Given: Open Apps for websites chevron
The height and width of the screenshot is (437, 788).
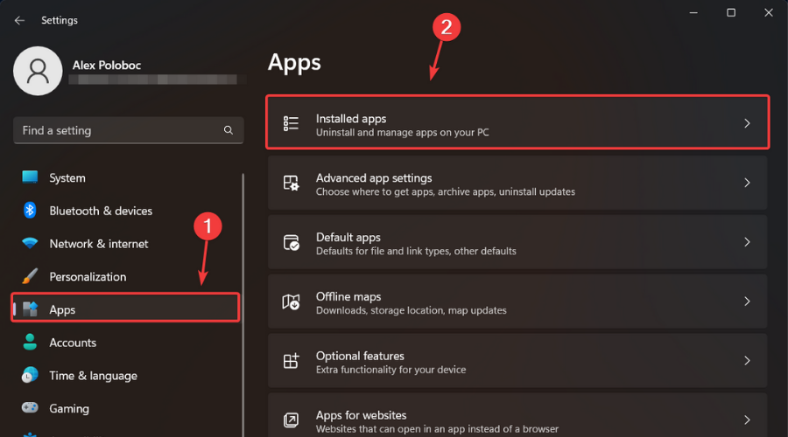Looking at the screenshot, I should (x=748, y=420).
